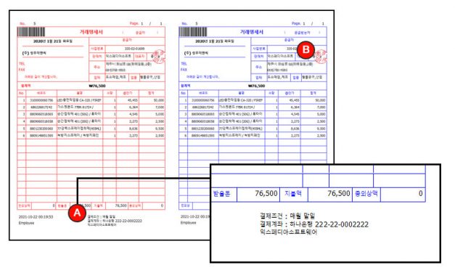Click unit price 45,455 on red invoice
This screenshot has height=273, width=455.
tap(132, 100)
